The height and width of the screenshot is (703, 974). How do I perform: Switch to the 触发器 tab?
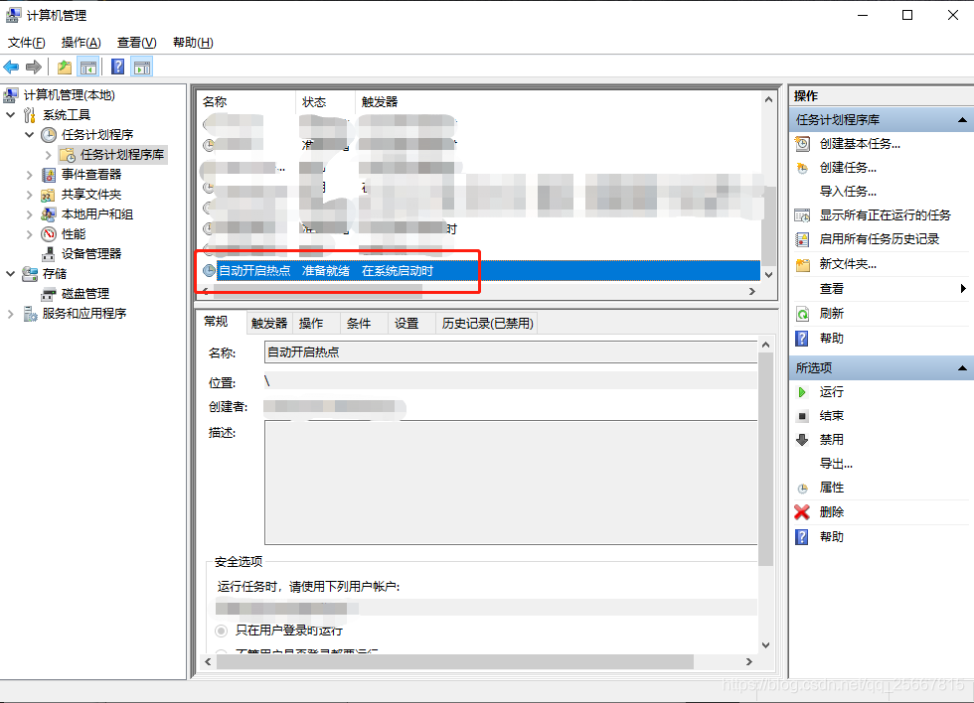(x=269, y=324)
